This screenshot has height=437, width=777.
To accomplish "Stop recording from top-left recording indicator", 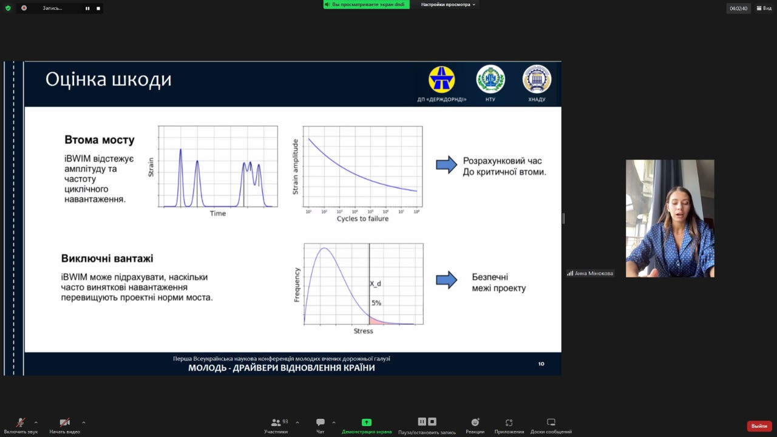I will pos(98,8).
